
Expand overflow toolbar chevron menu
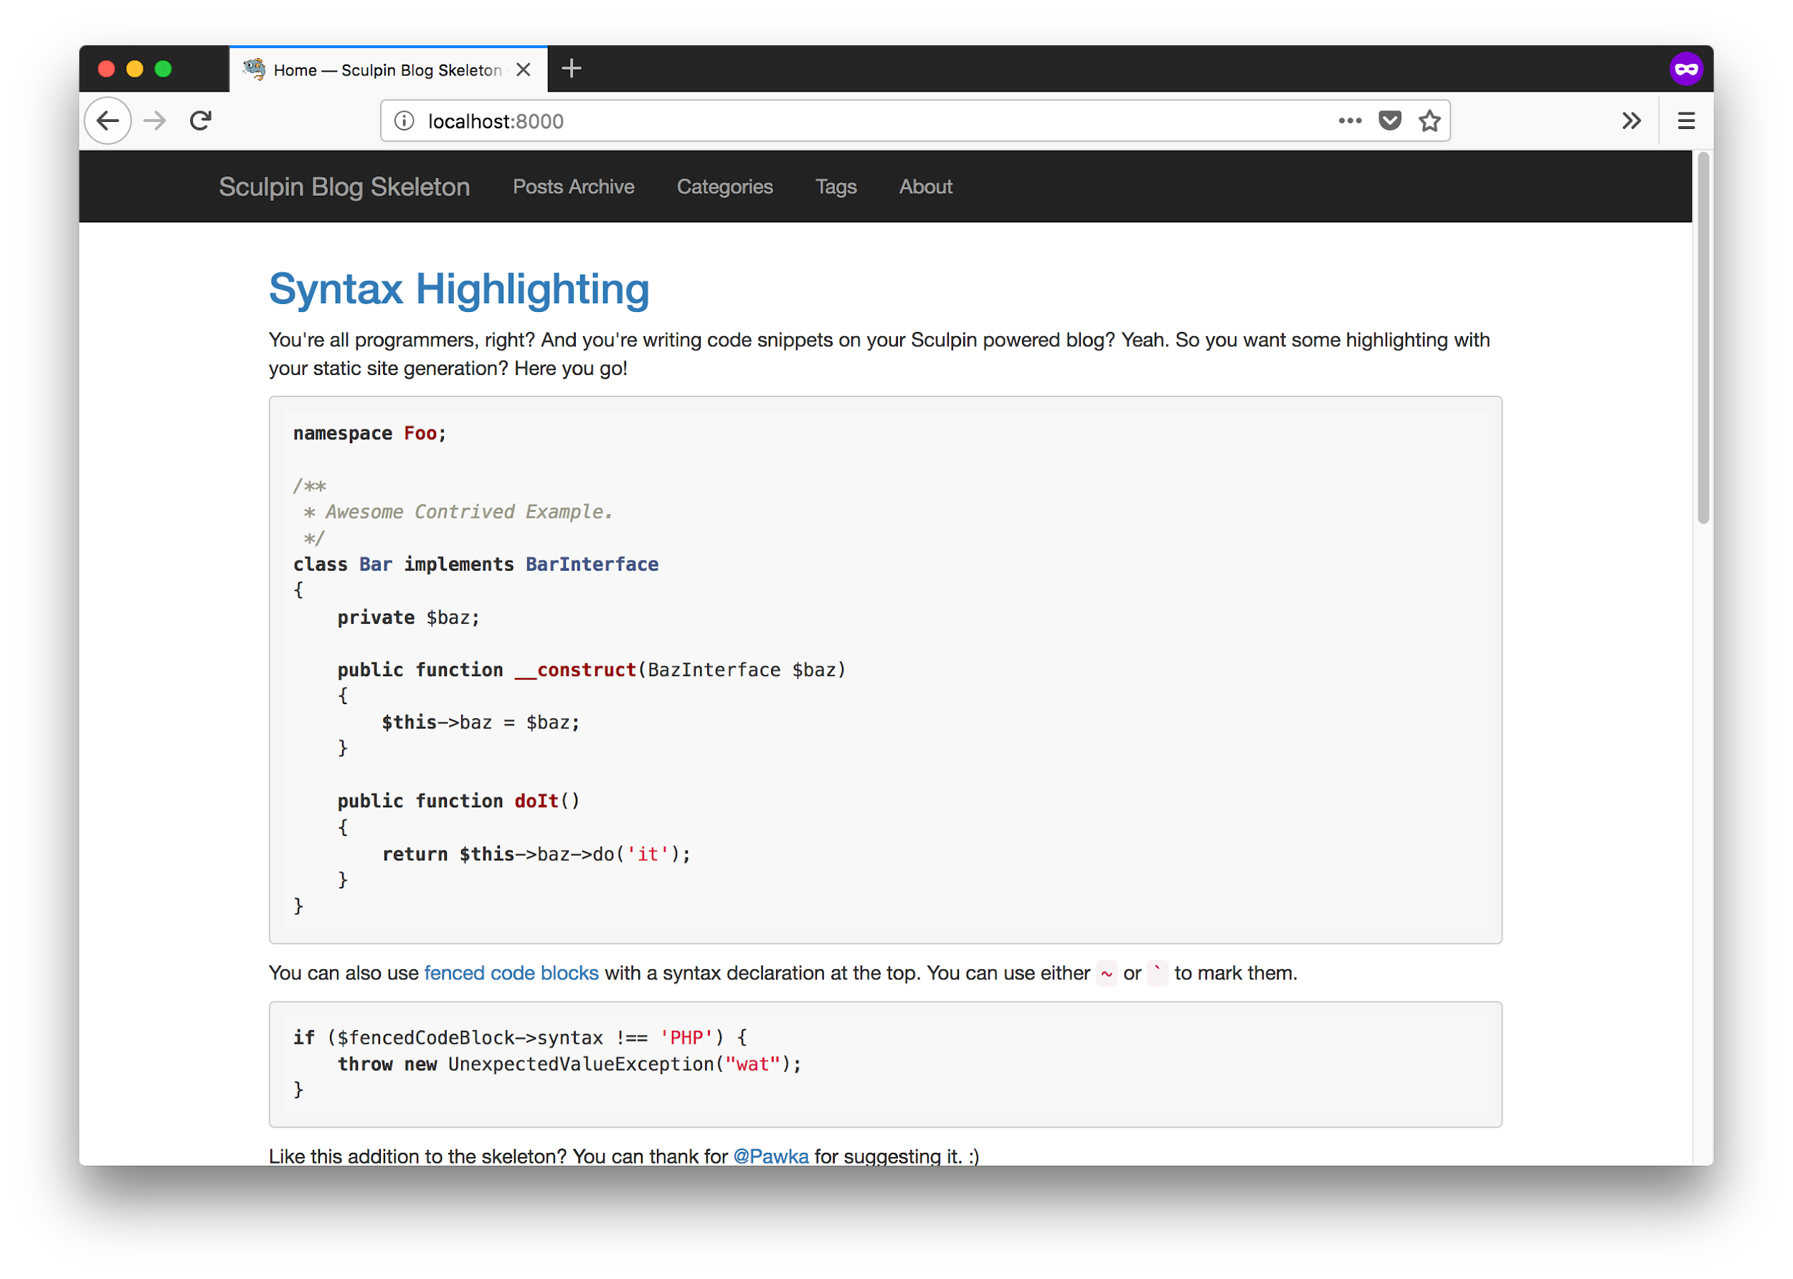[1632, 120]
